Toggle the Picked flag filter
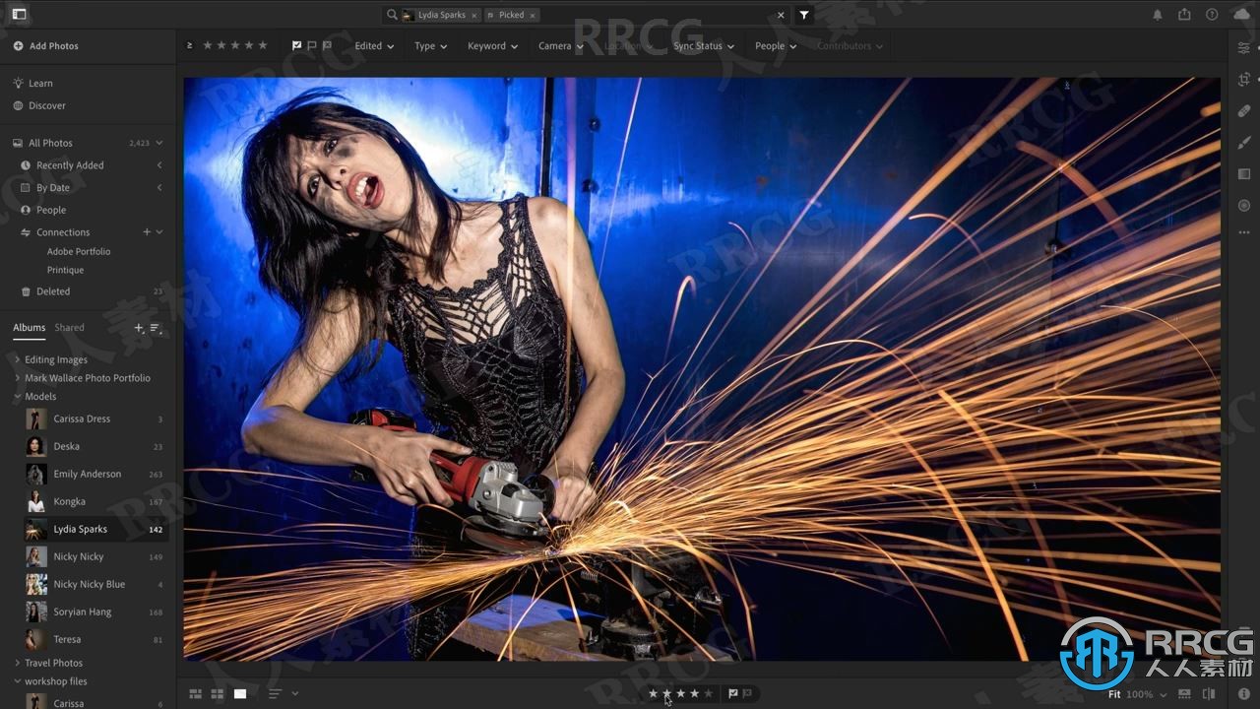Screen dimensions: 1260x709 pos(297,45)
